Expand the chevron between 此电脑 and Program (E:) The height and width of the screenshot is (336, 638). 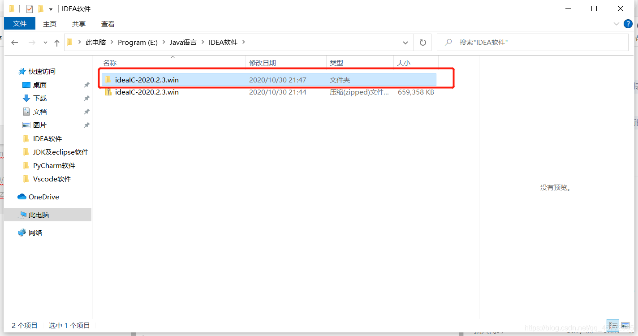click(112, 42)
